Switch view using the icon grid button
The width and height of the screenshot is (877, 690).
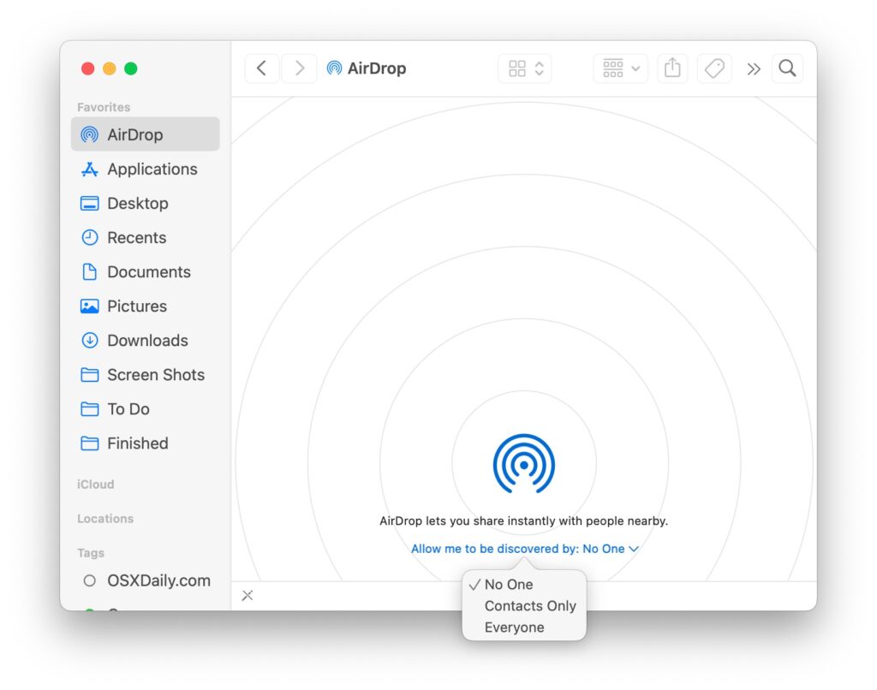pos(525,68)
